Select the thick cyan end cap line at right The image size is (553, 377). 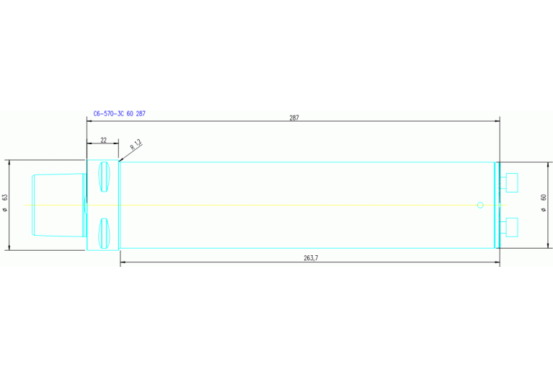click(495, 205)
